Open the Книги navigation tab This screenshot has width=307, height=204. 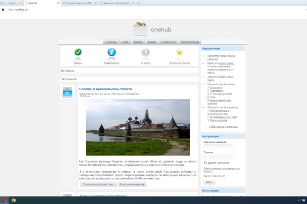coord(152,42)
